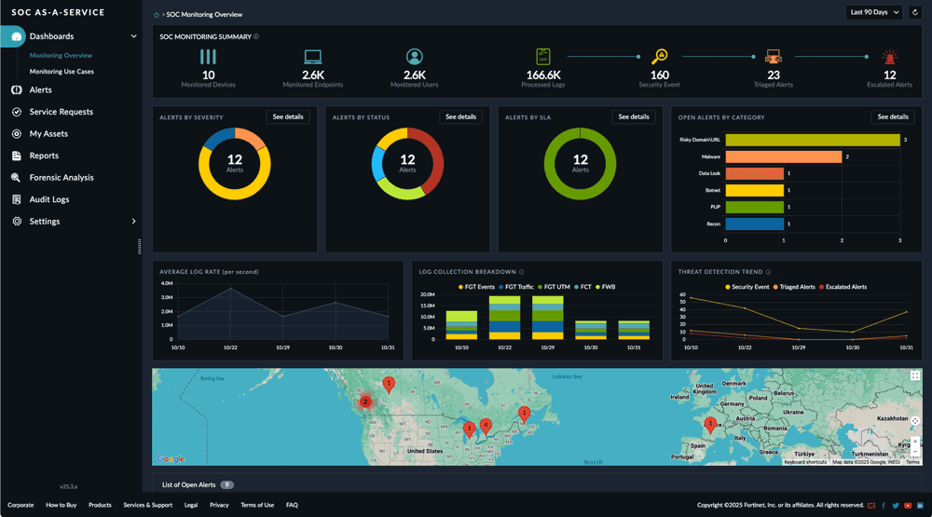Select Monitoring Use Cases in sidebar
Screen dimensions: 932x517
(x=62, y=72)
